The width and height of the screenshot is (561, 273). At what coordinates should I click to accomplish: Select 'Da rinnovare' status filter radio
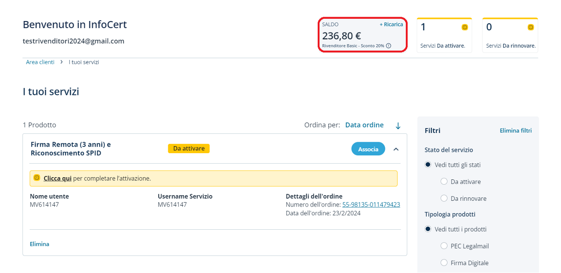click(x=444, y=199)
